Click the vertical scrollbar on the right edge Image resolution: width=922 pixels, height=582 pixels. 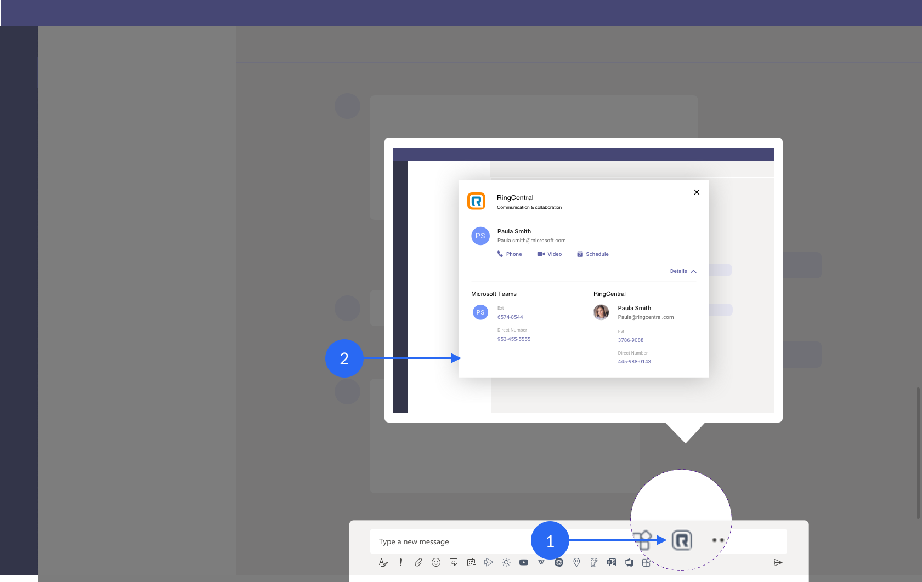918,453
